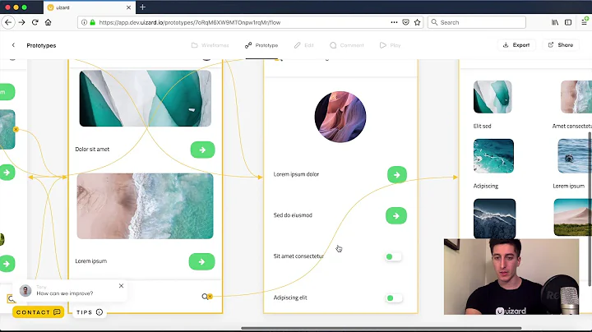592x332 pixels.
Task: Open the Firefox hamburger menu
Action: (x=585, y=22)
